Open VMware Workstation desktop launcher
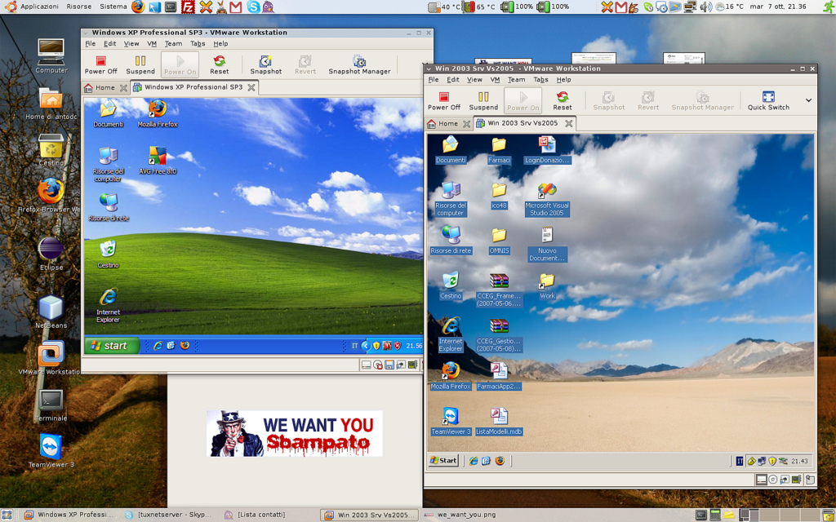 (x=49, y=358)
